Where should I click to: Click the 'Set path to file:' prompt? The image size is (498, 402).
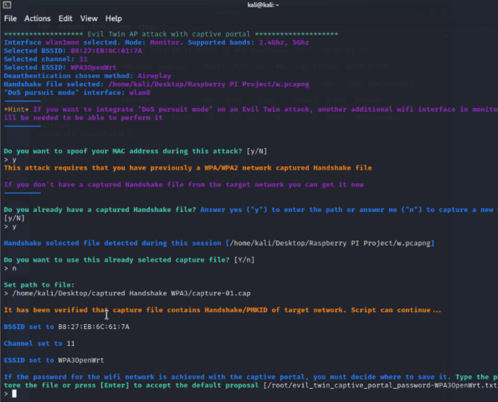[x=39, y=285]
